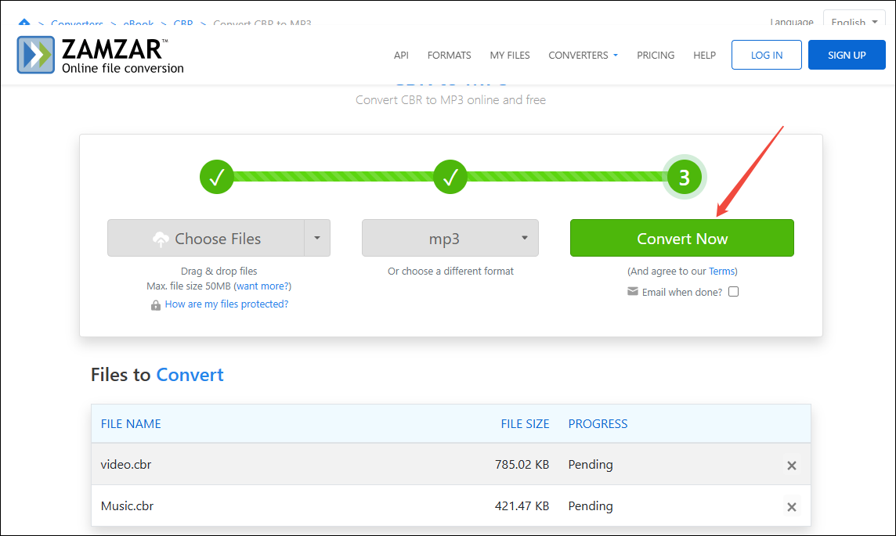896x536 pixels.
Task: Click the 785.02 KB file size
Action: click(x=522, y=465)
